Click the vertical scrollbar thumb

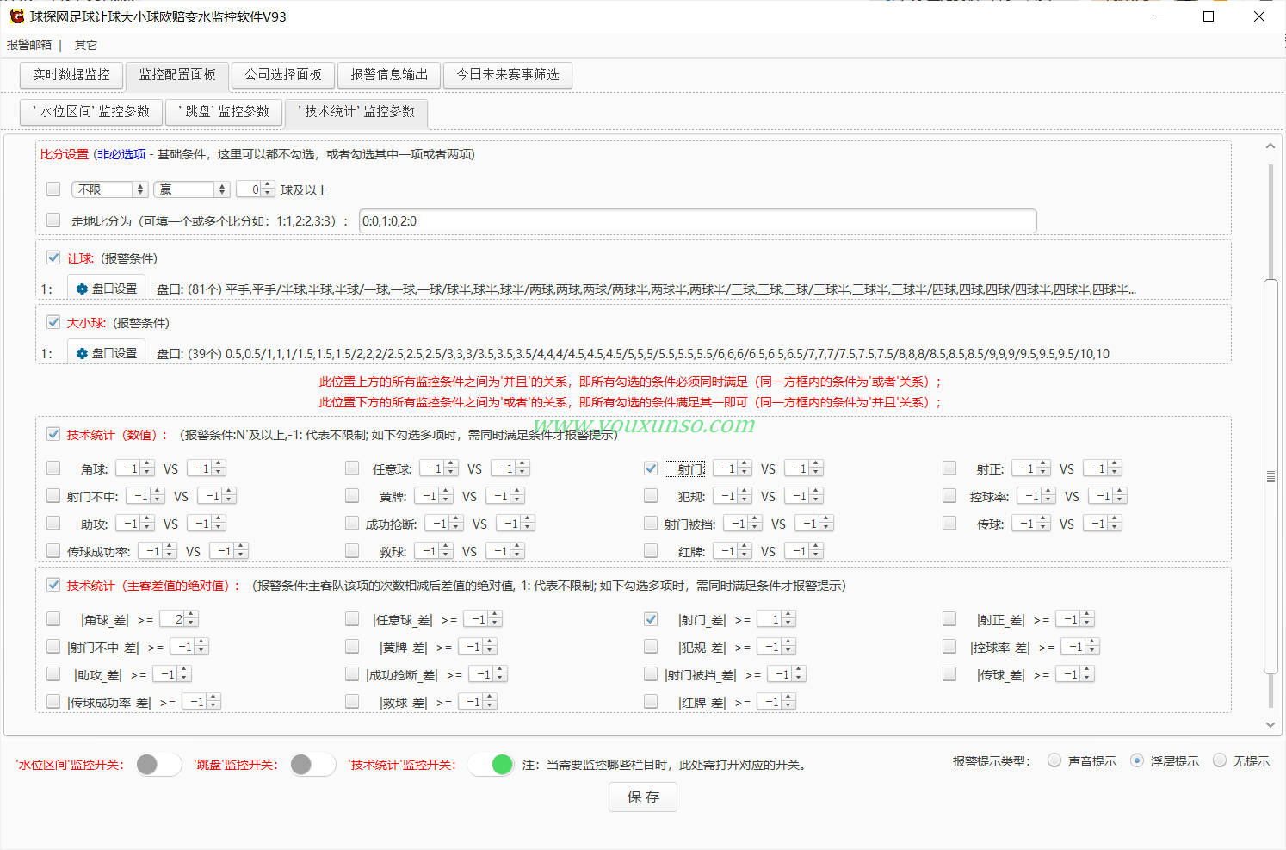(1271, 476)
